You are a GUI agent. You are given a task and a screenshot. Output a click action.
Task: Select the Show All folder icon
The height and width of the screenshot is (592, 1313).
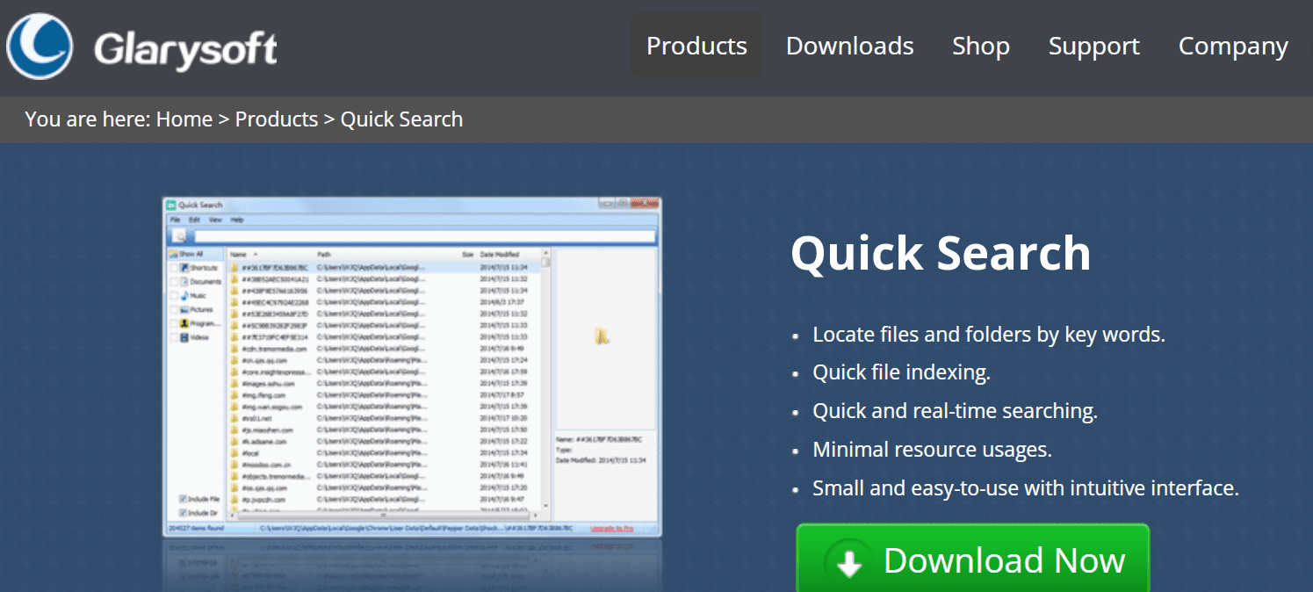[x=172, y=252]
